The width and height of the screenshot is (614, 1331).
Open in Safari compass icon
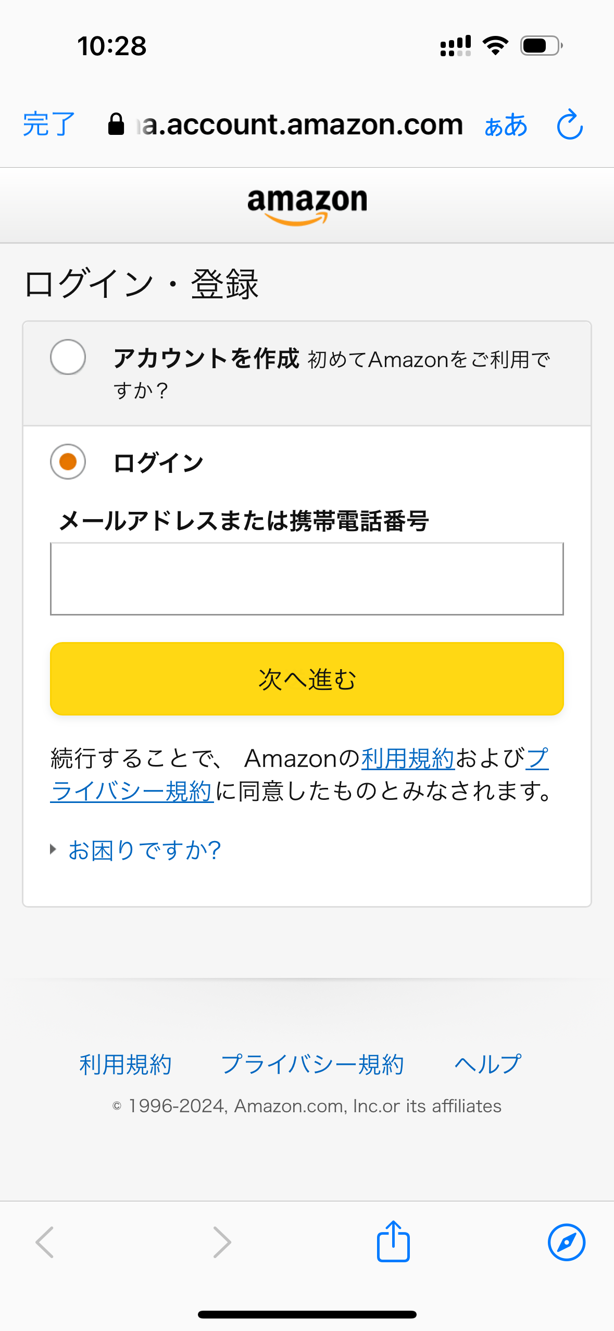[x=566, y=1242]
